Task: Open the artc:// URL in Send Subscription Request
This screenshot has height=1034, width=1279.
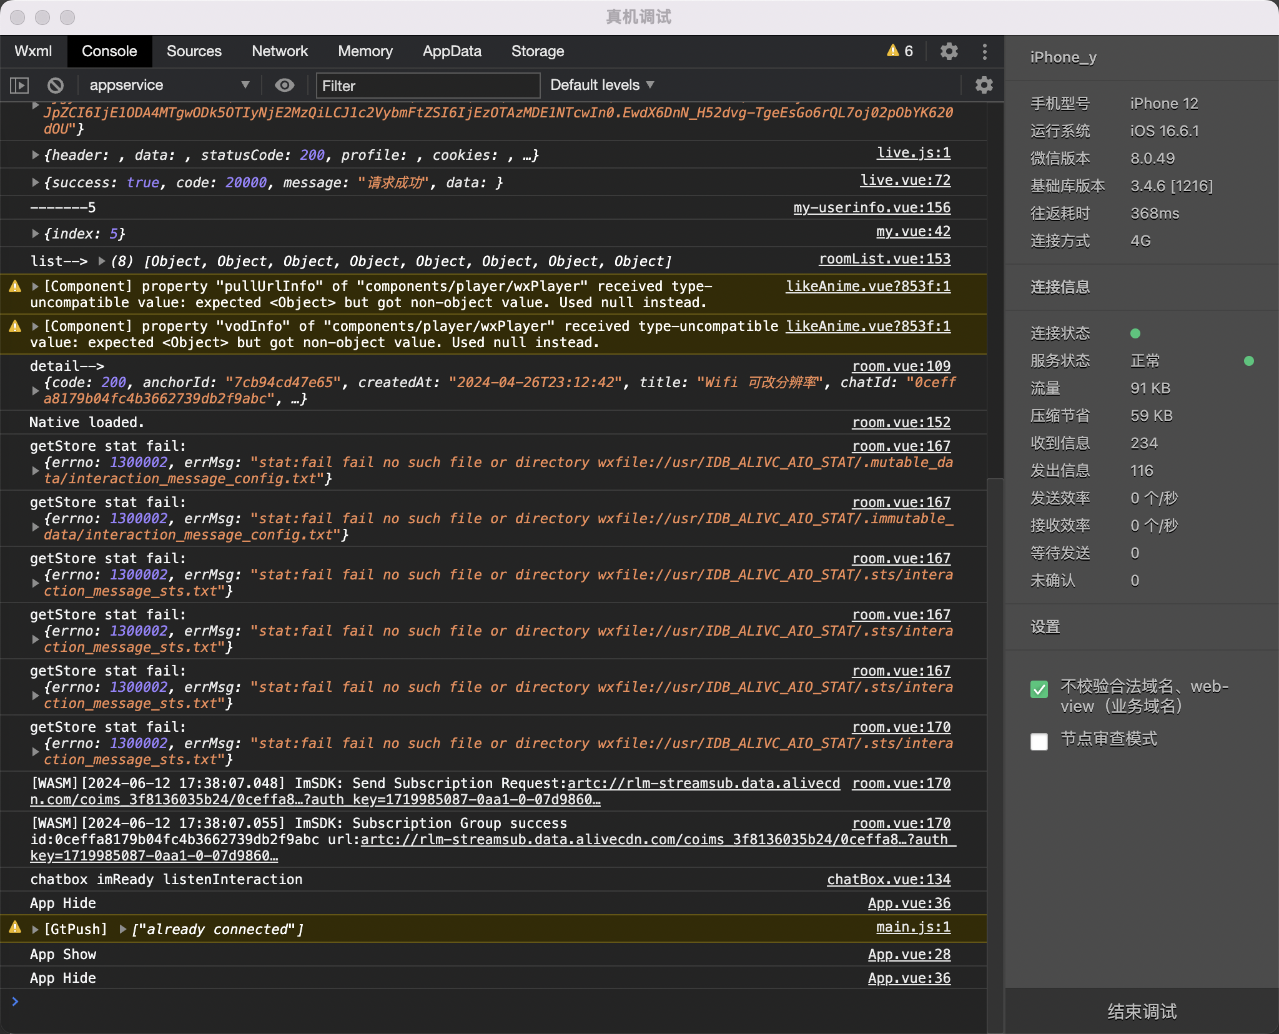Action: (704, 784)
